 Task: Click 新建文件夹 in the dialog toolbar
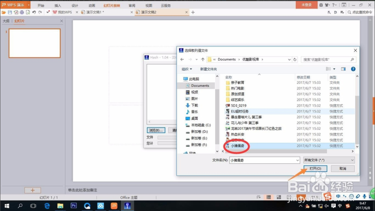point(208,69)
